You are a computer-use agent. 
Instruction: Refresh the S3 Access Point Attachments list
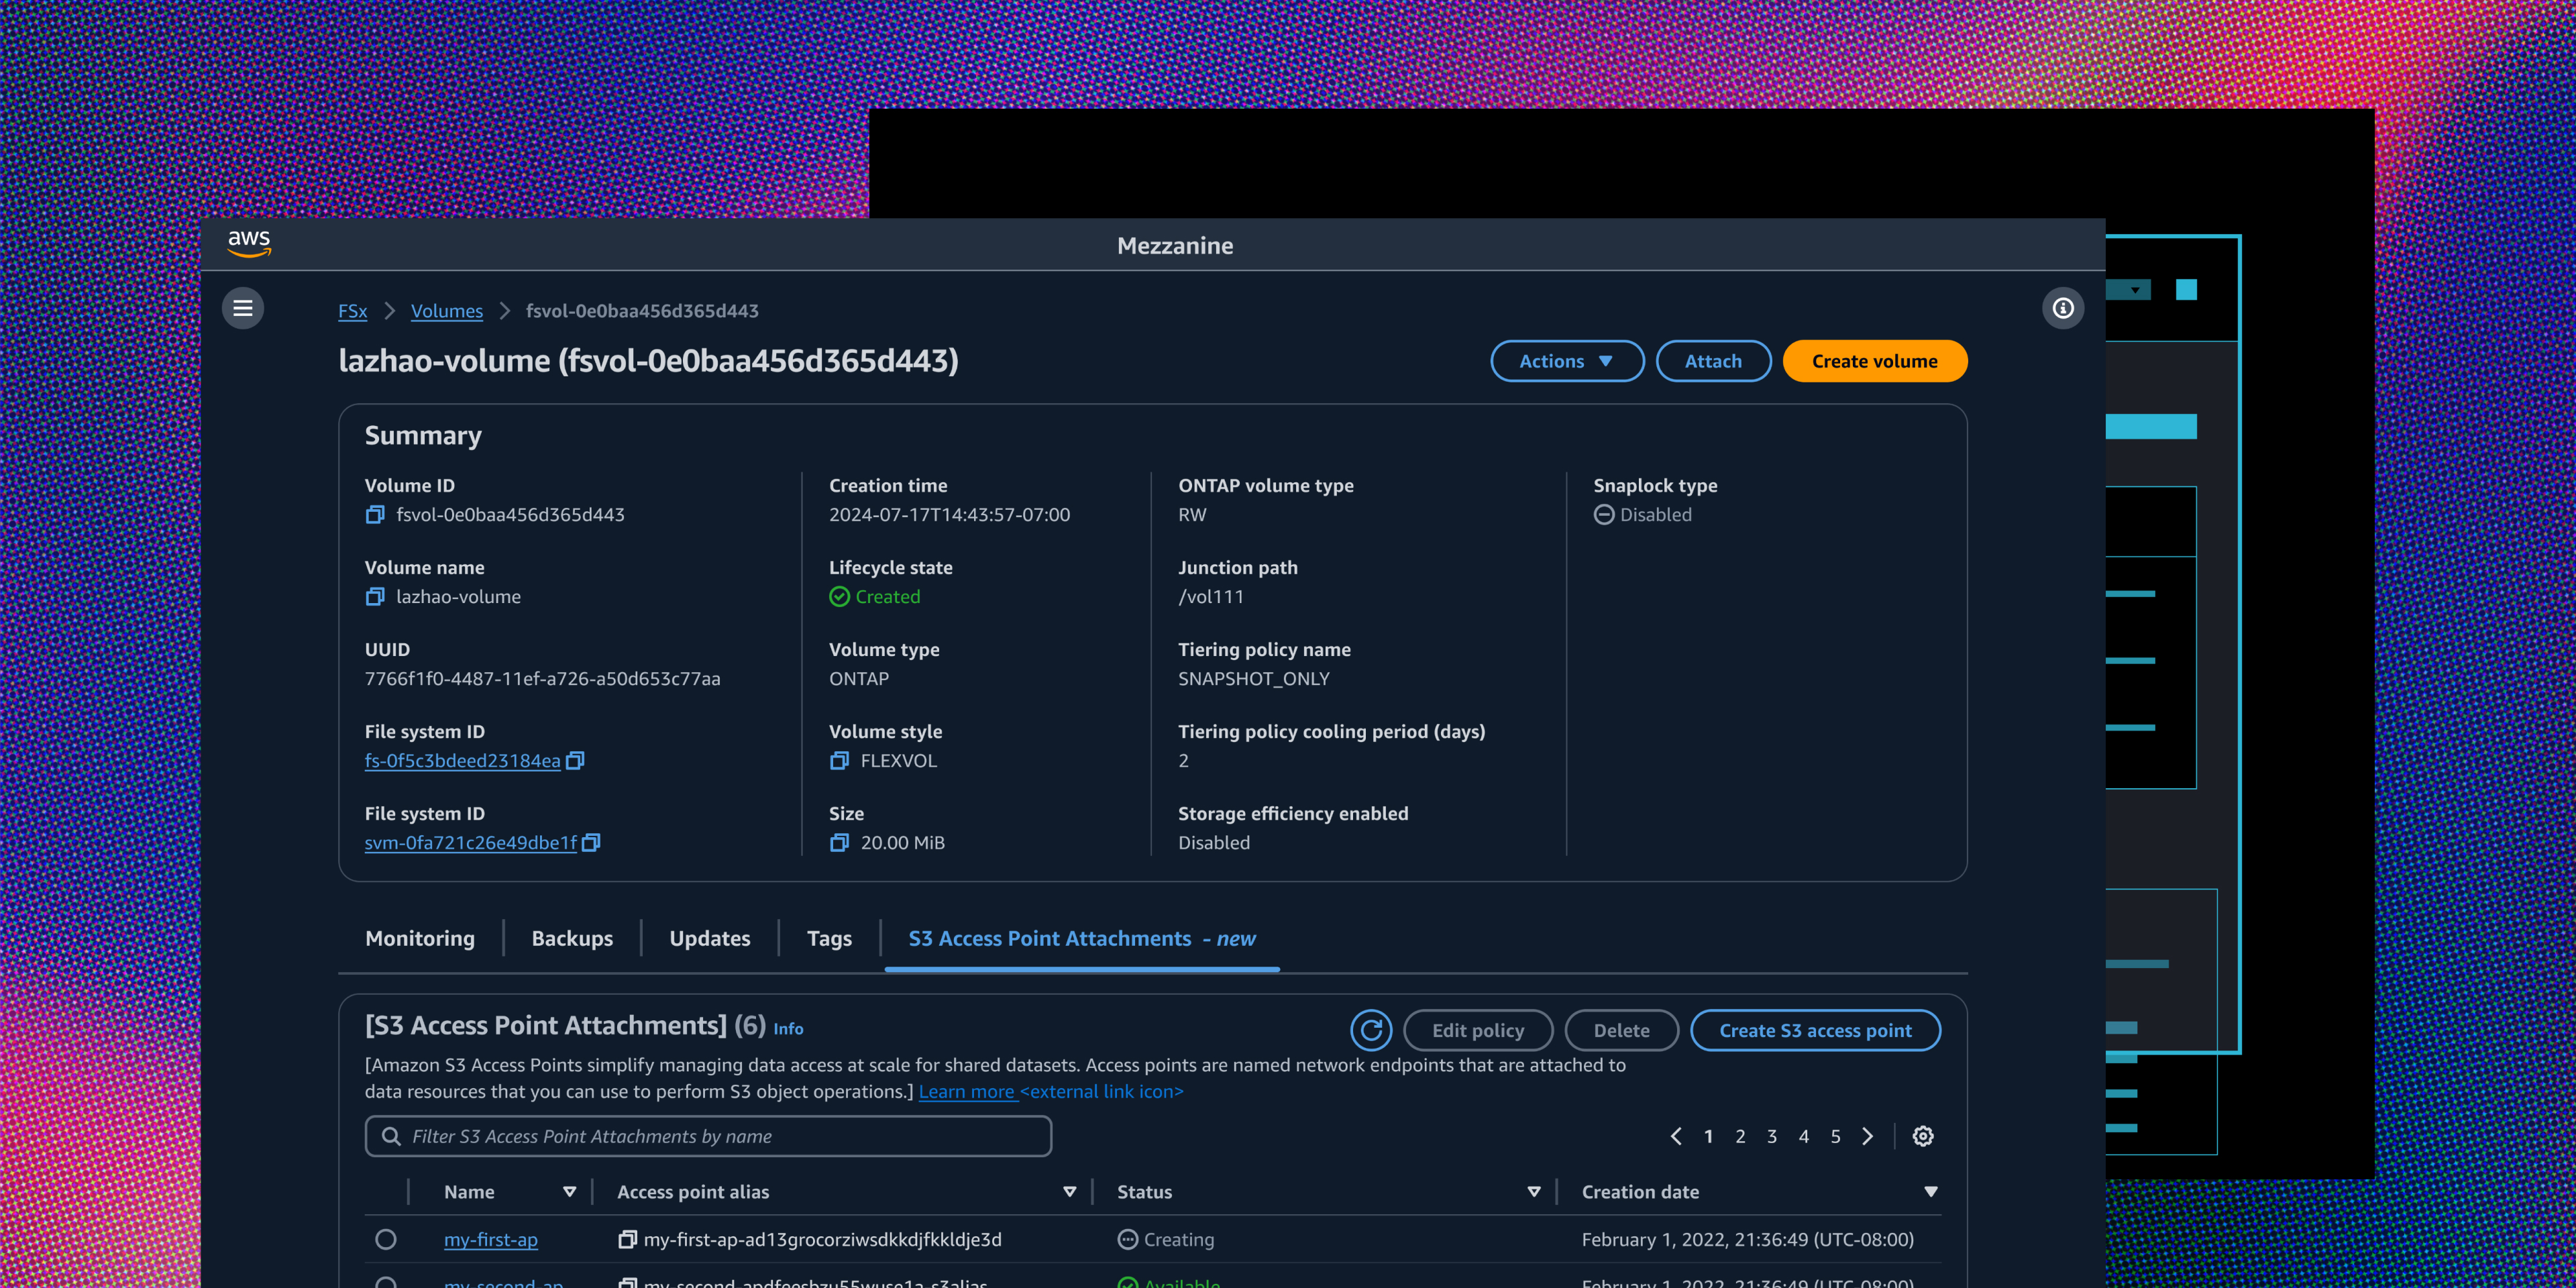[x=1371, y=1030]
